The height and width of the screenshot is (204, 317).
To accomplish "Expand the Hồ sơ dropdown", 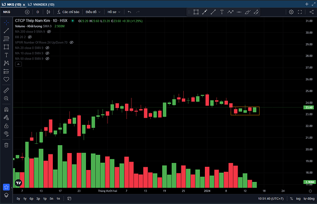I will click(114, 12).
